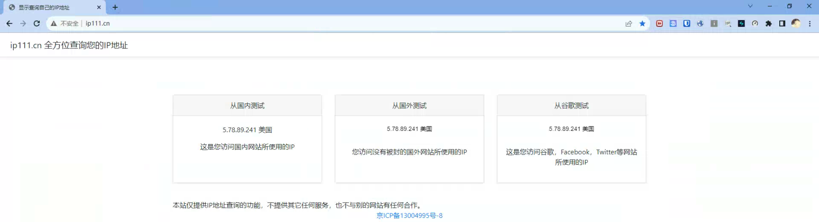Select IP 5.78.89.241 in 从国内测试 card

coord(240,130)
